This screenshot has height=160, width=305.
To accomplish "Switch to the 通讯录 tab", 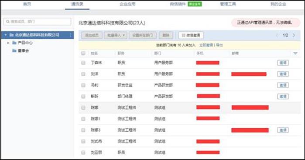I will coord(77,4).
